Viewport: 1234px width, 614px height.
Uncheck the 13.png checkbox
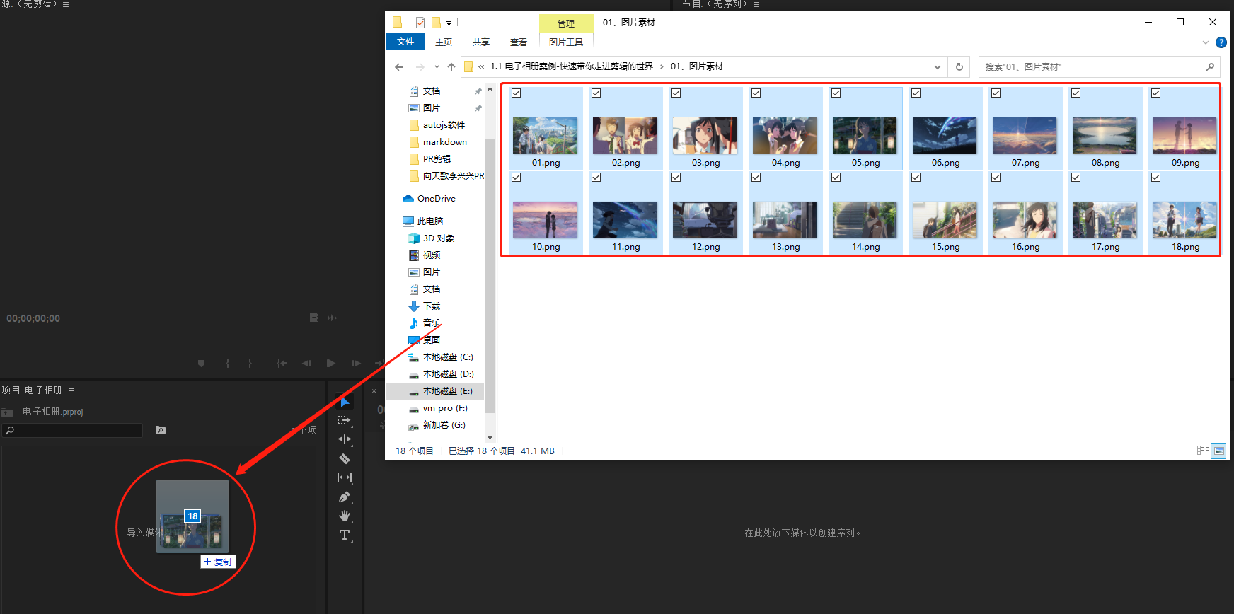[x=756, y=178]
